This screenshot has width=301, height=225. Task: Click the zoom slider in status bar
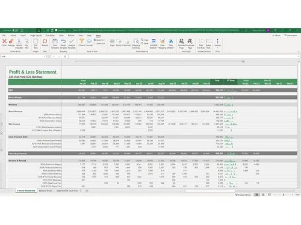coord(284,194)
